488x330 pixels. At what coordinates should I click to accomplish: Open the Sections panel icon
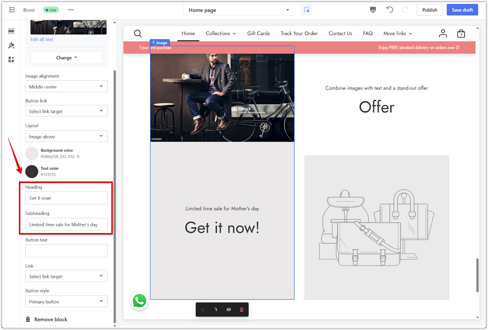[x=11, y=31]
